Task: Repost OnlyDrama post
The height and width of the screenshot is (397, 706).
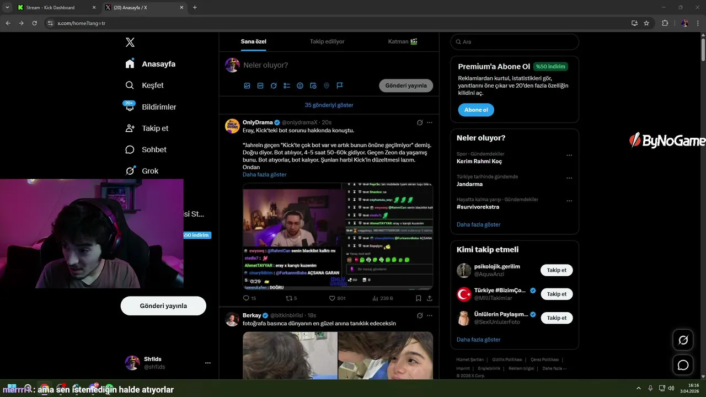Action: pos(292,298)
